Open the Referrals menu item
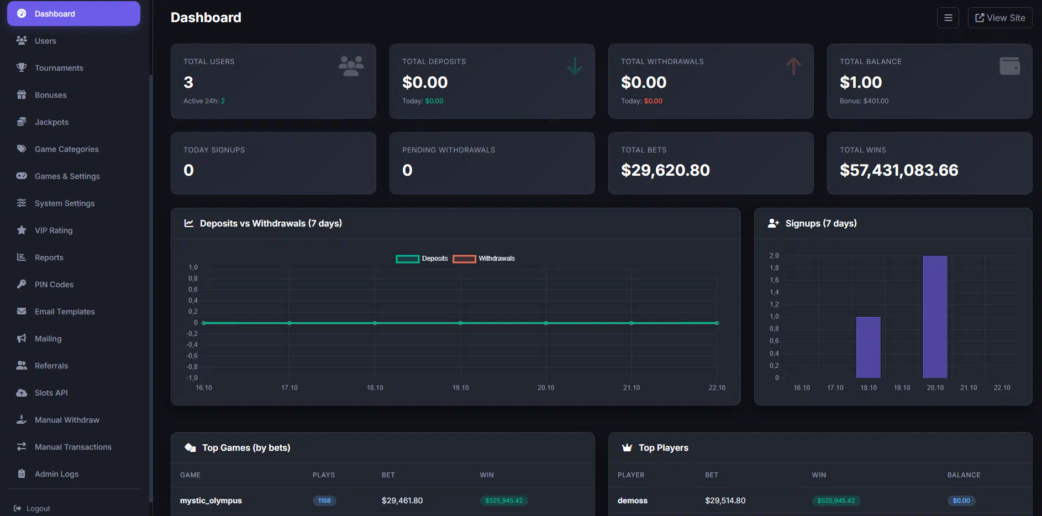Viewport: 1042px width, 516px height. [x=73, y=366]
